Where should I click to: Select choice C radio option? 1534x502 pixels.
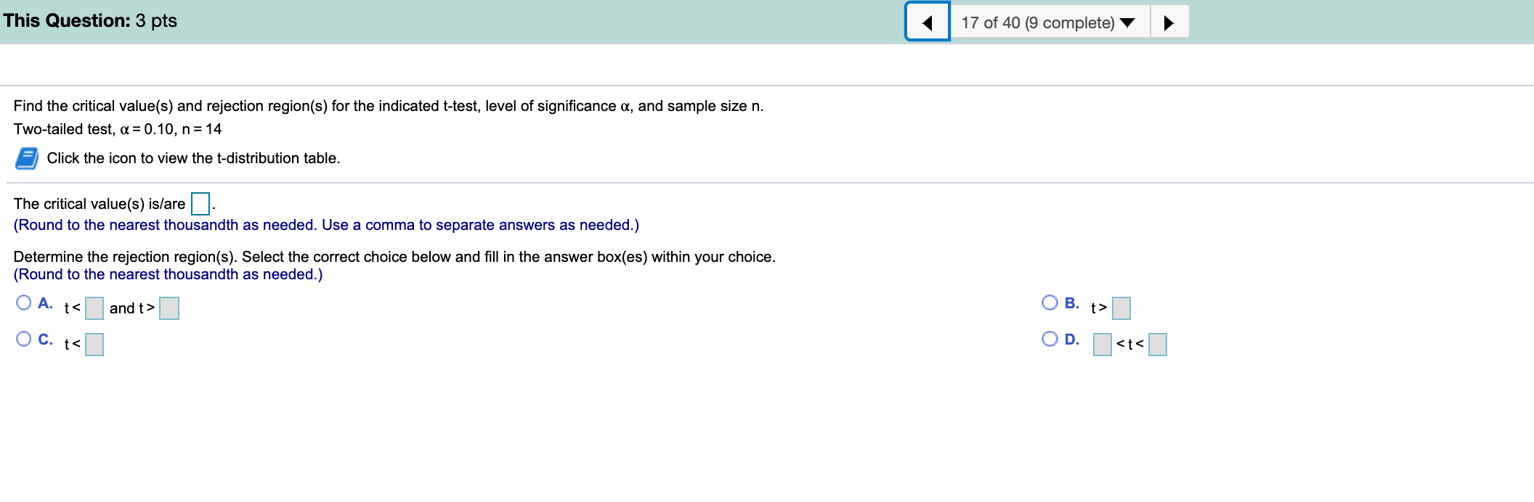[25, 338]
